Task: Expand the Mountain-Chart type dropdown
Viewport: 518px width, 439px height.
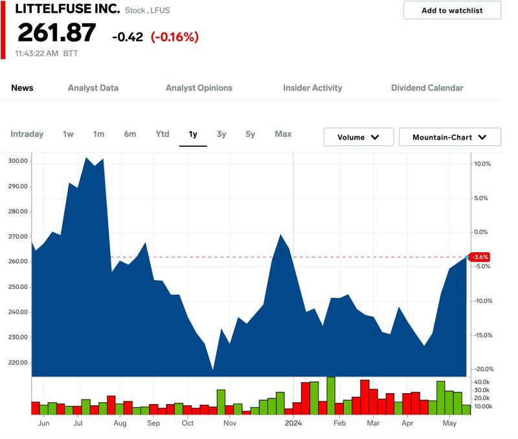Action: tap(450, 137)
